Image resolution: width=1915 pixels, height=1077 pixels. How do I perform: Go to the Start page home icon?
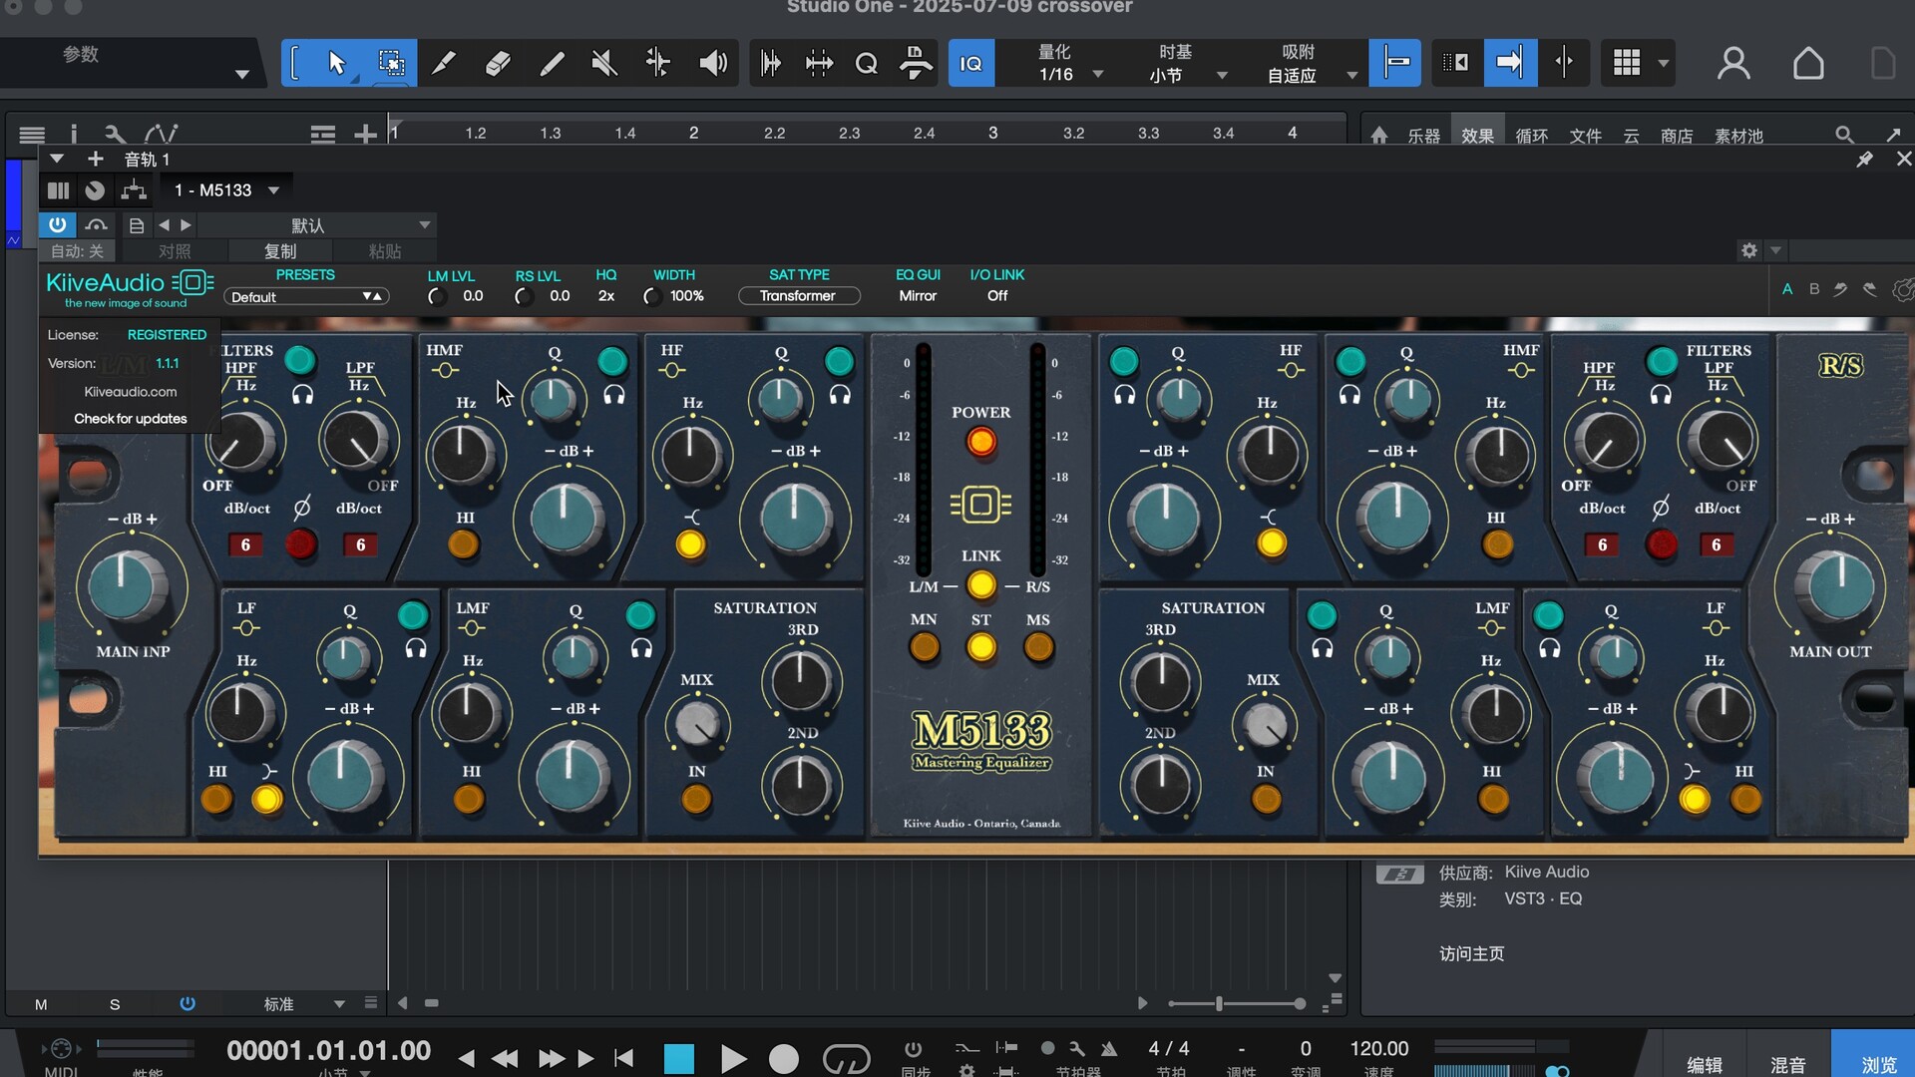1808,64
